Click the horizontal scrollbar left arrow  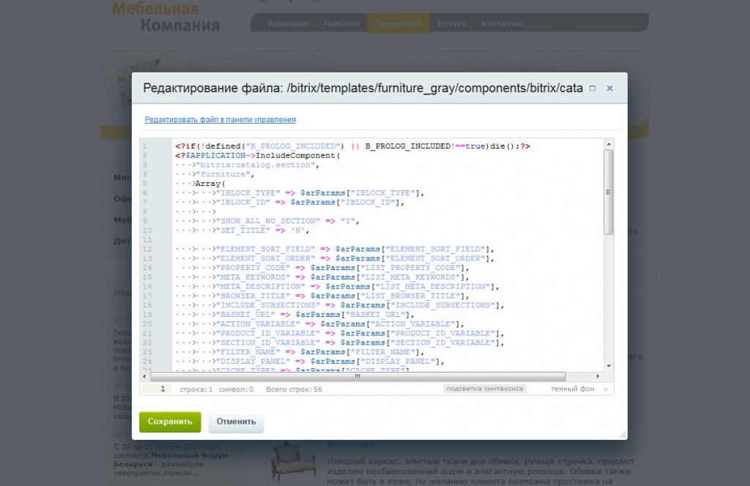click(144, 376)
